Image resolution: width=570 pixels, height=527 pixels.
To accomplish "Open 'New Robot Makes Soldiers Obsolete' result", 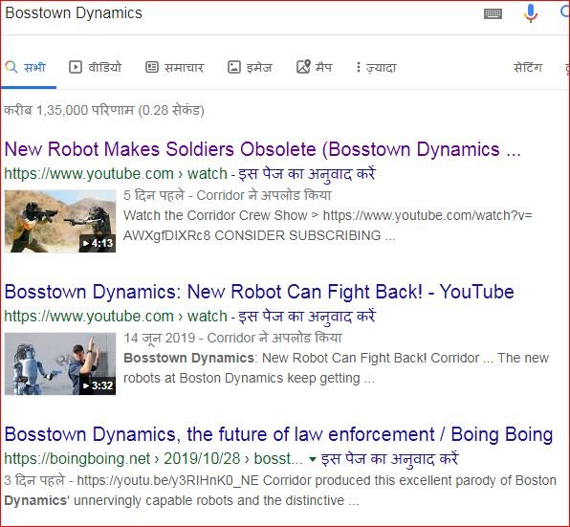I will pyautogui.click(x=262, y=149).
